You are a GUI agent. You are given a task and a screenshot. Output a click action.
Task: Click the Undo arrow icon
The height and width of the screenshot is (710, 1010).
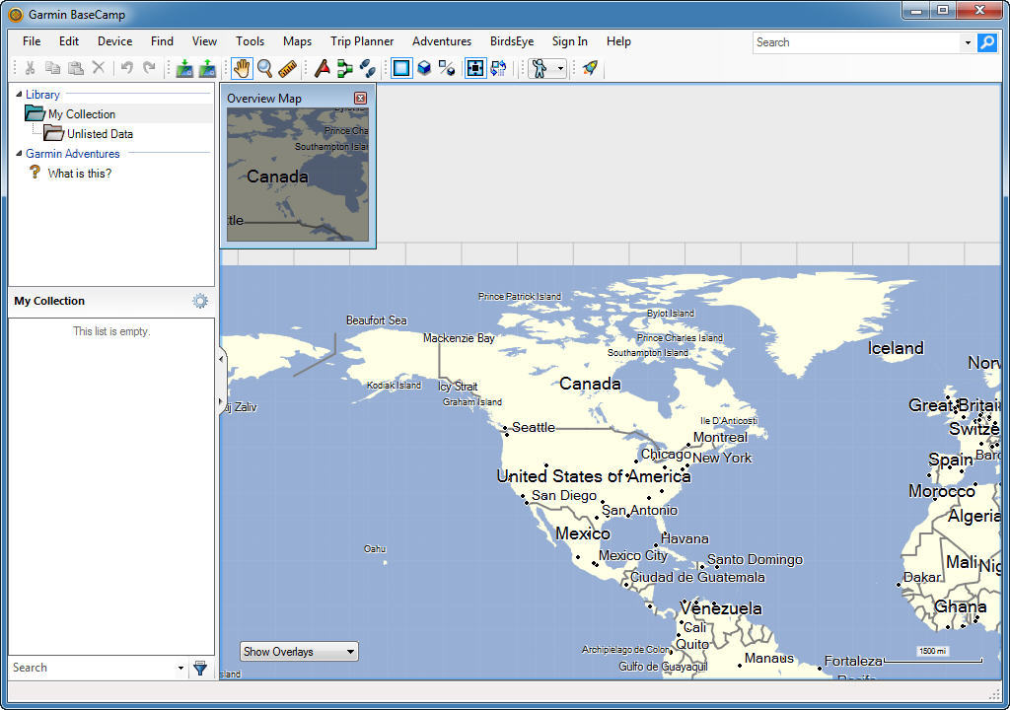pos(127,68)
